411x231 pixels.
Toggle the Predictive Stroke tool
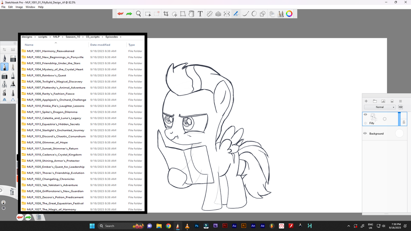tap(245, 14)
